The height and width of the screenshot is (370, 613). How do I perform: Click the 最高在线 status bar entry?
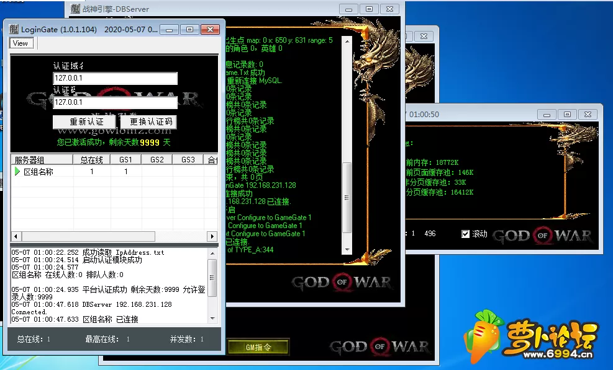[x=107, y=339]
